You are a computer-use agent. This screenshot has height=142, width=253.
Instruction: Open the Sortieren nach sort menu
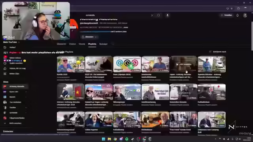pyautogui.click(x=217, y=52)
